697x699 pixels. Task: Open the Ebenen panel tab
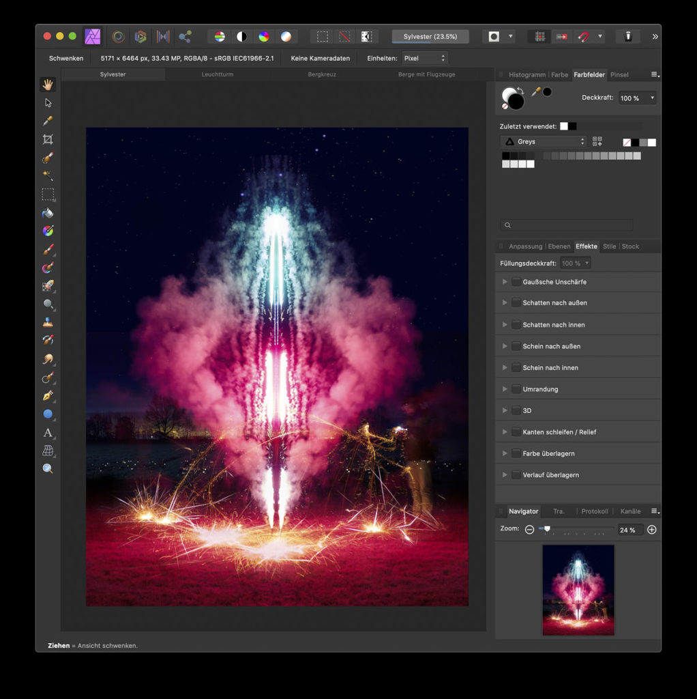coord(559,246)
